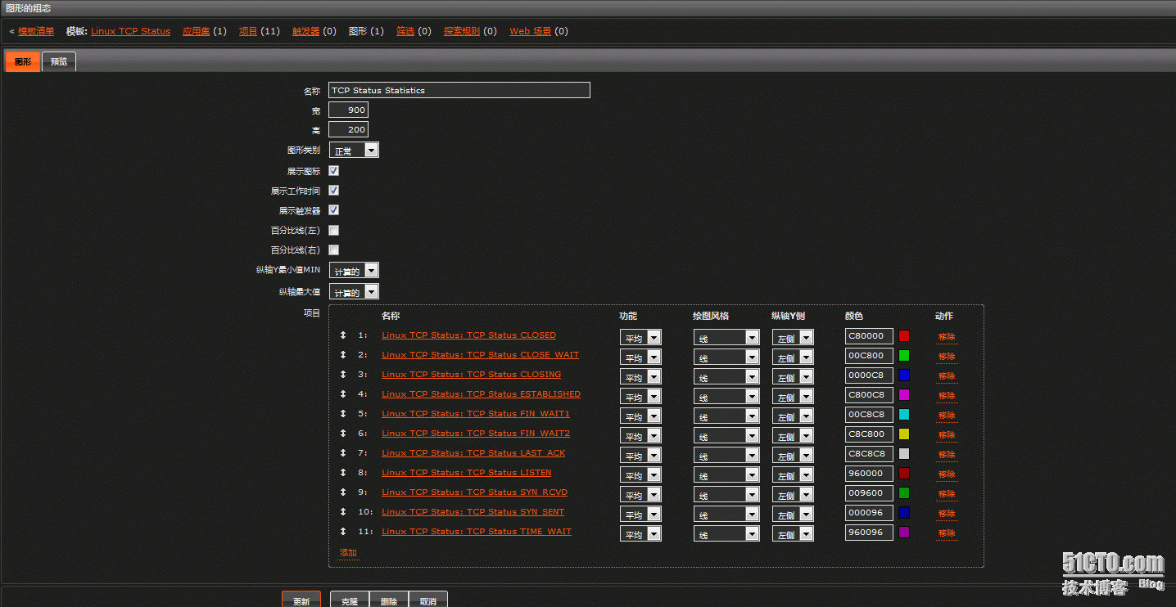The image size is (1176, 607).
Task: Grab the drag handle for TIME_WAIT item row
Action: point(343,532)
